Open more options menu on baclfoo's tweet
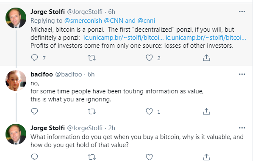Viewport: 255px width, 161px height. click(242, 74)
